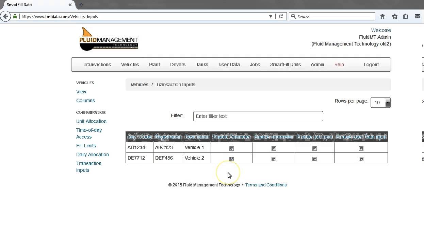Sort by Key / Code column header
The height and width of the screenshot is (237, 424).
140,137
